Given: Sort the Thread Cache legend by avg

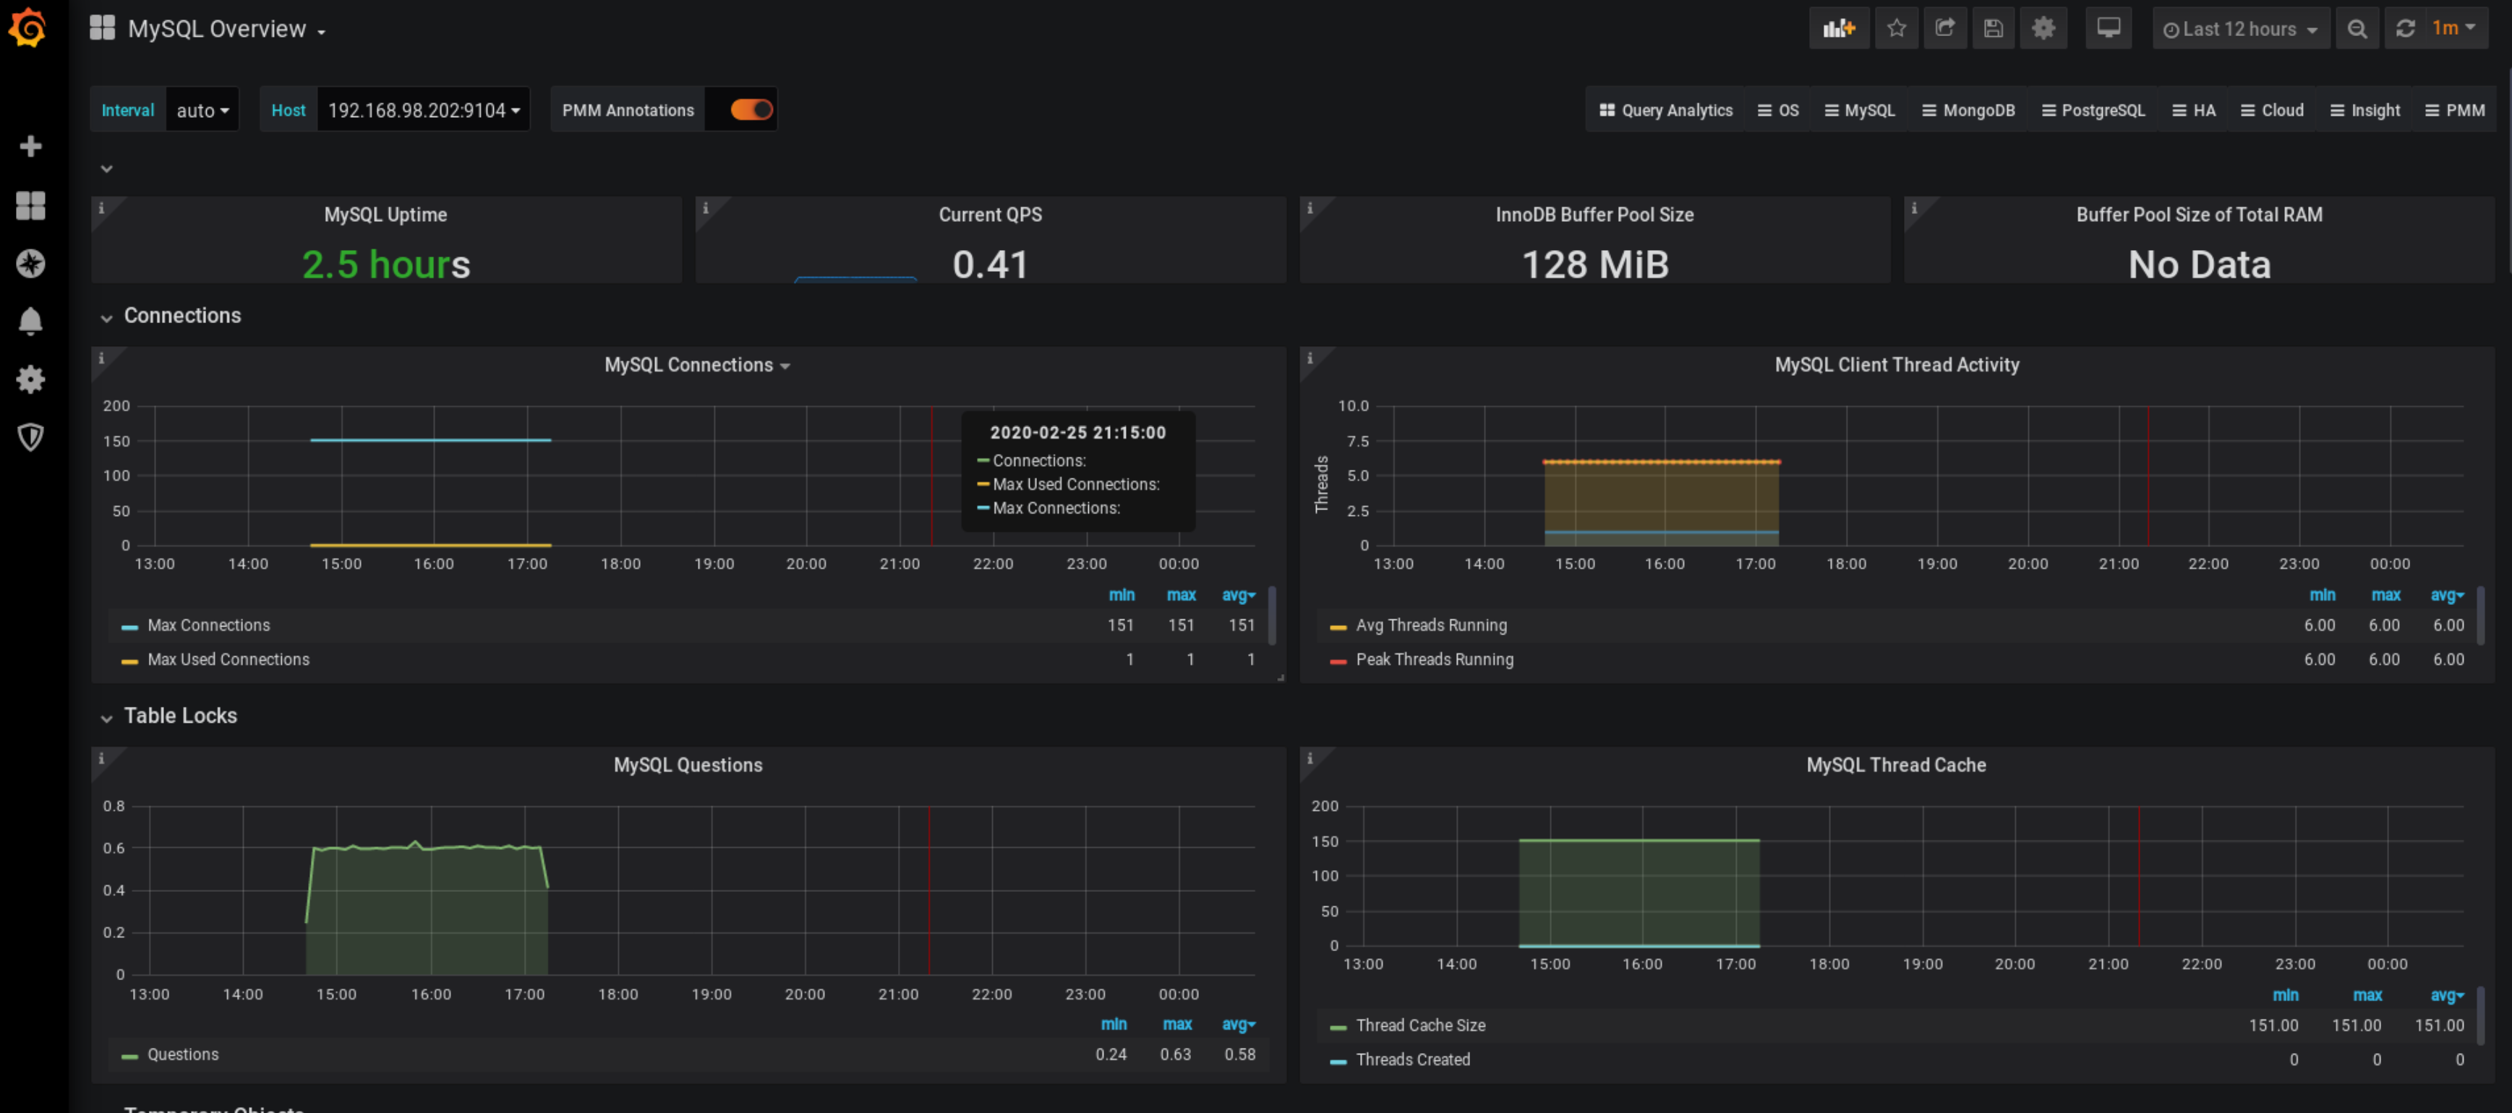Looking at the screenshot, I should 2445,995.
